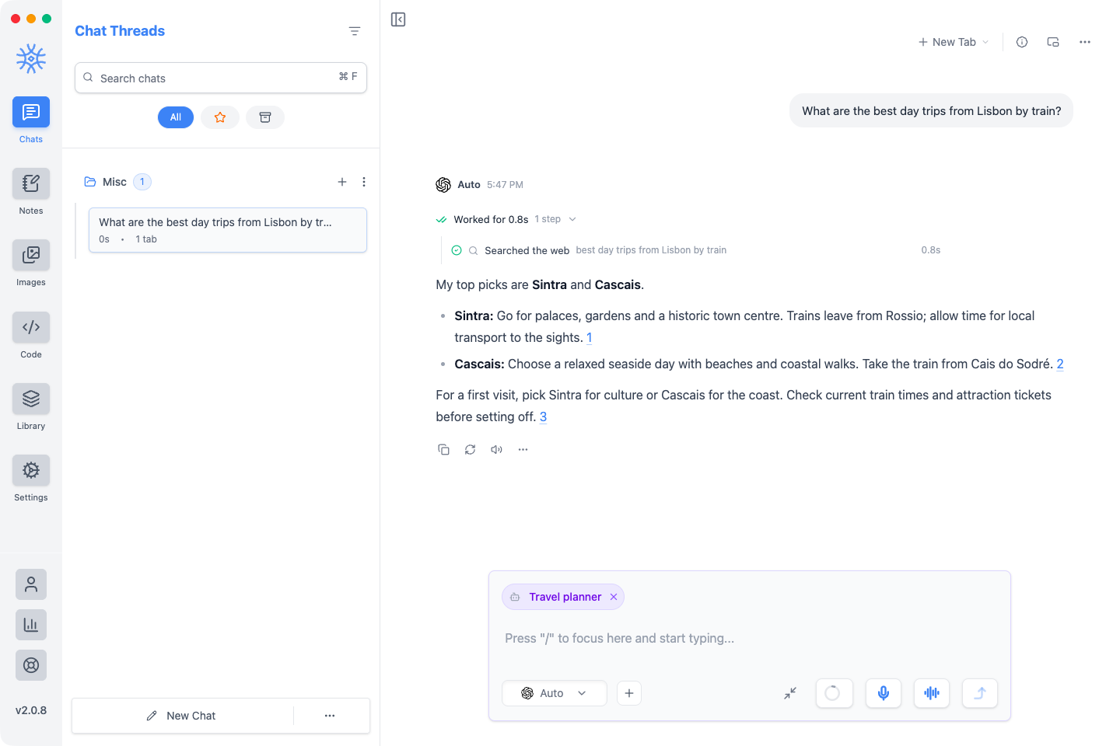Click the snowflake app logo
This screenshot has width=1120, height=746.
click(x=31, y=59)
